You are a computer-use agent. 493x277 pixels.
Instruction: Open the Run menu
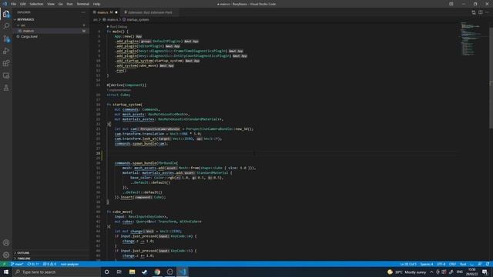coord(69,4)
